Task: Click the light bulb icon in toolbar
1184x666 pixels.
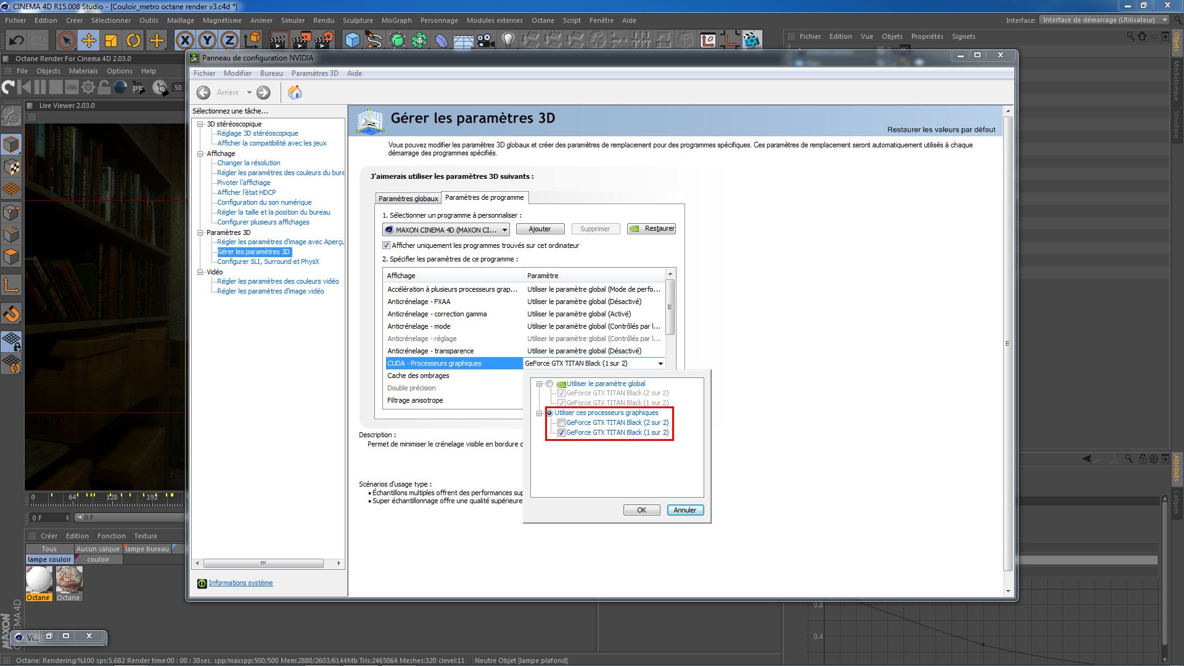Action: [x=508, y=41]
